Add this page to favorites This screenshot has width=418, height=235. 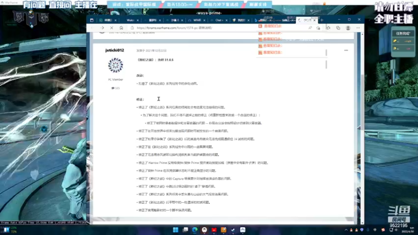click(318, 28)
